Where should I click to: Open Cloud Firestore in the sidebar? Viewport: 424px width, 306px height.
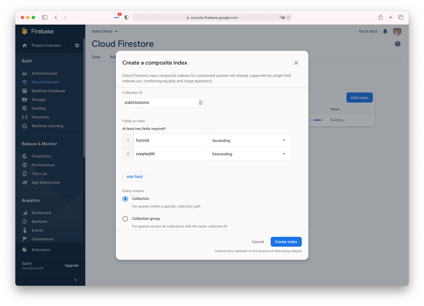45,82
